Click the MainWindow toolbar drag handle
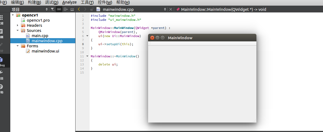Image resolution: width=323 pixels, height=132 pixels. click(150, 44)
